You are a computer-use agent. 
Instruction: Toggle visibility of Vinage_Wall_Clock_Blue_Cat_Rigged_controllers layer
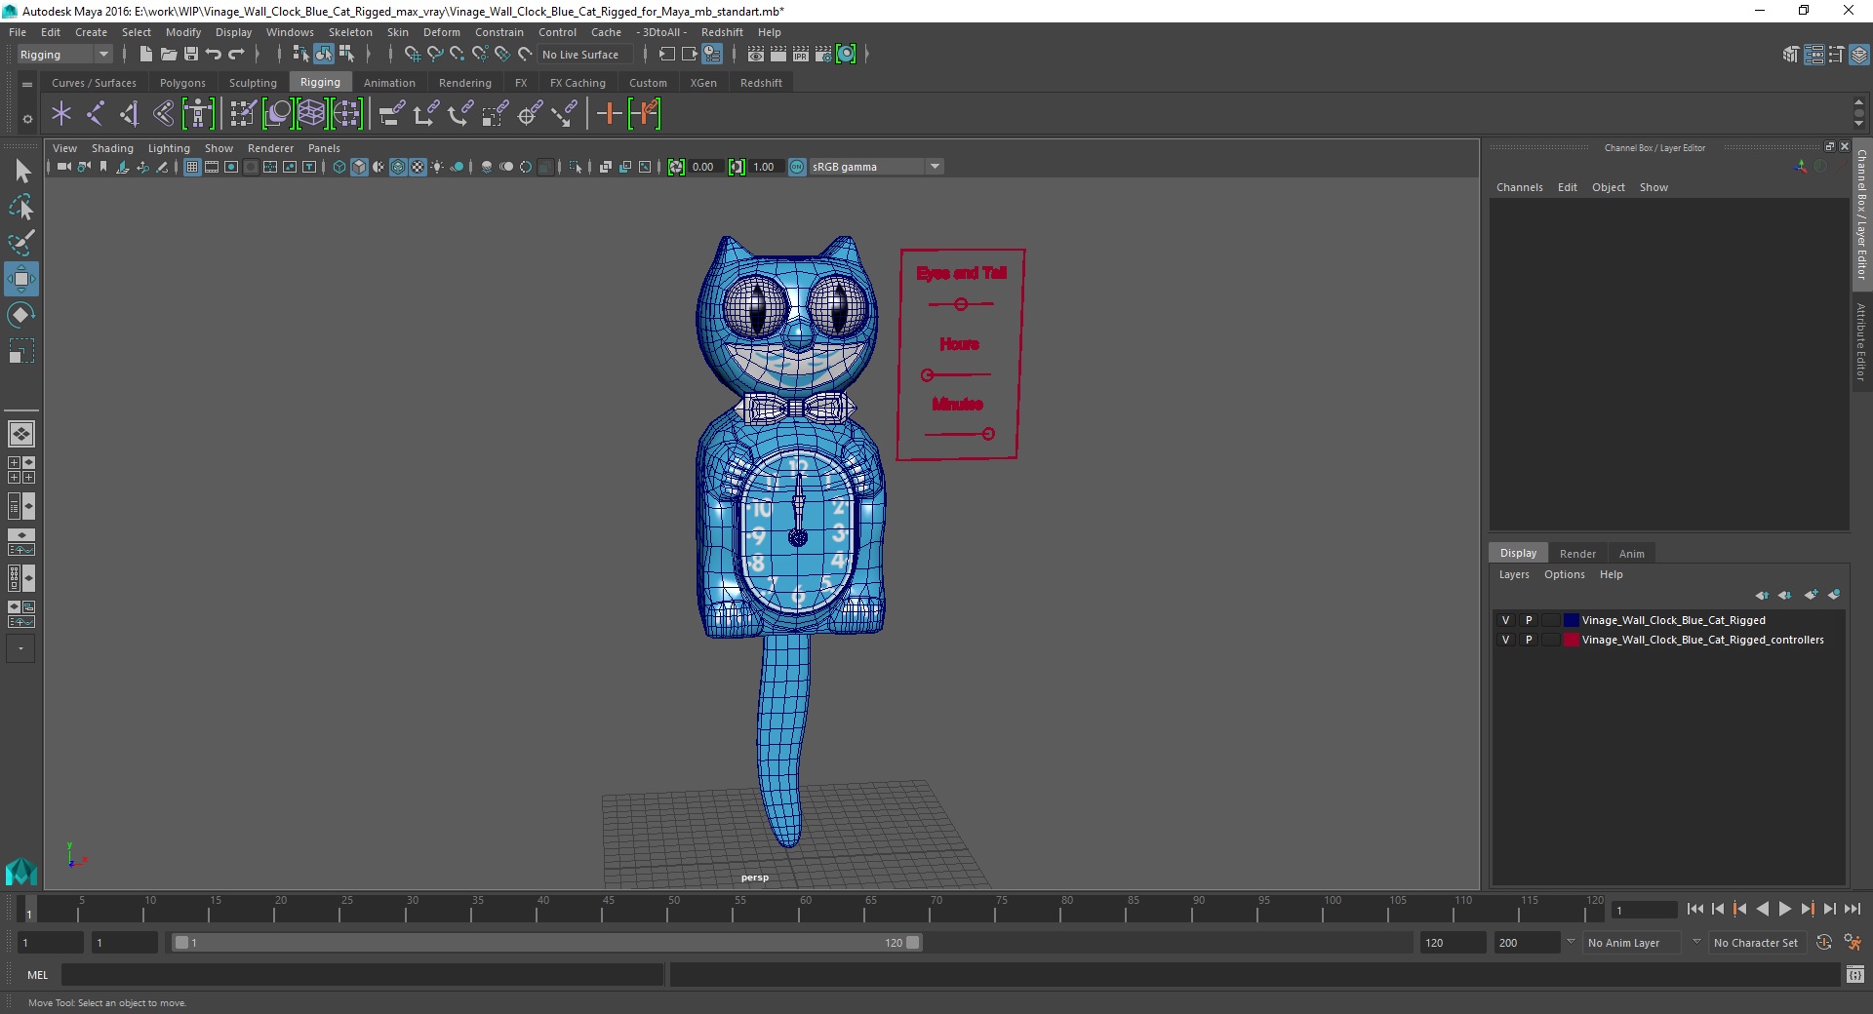(1505, 640)
